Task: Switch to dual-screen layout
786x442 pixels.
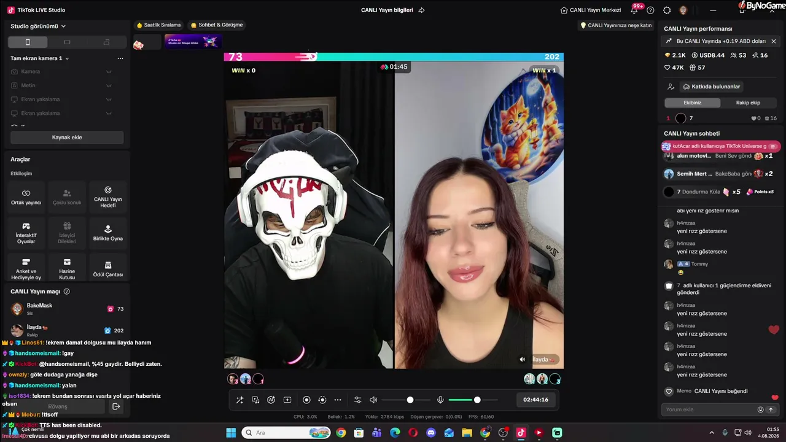Action: click(x=106, y=42)
